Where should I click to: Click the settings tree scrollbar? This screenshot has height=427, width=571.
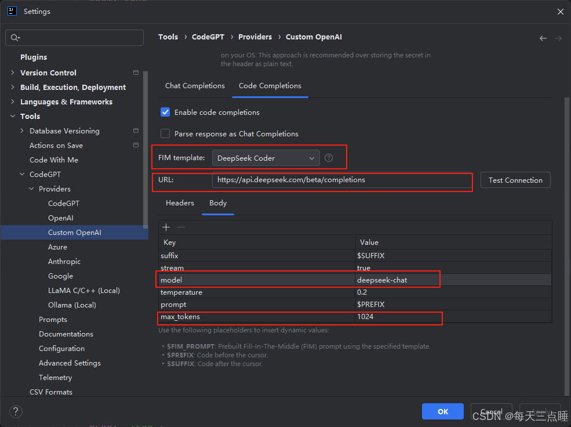146,149
